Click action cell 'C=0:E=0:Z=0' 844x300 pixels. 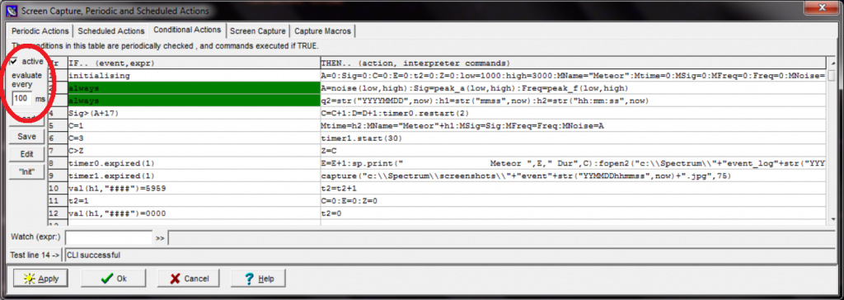tap(574, 201)
